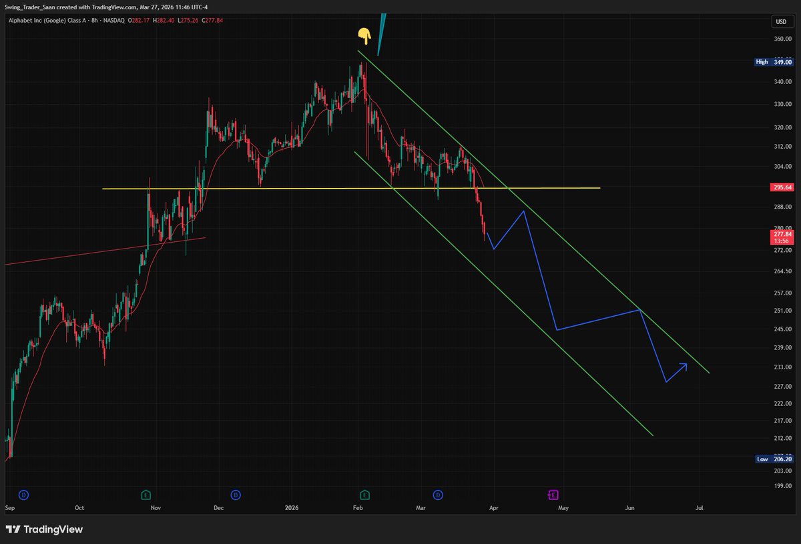Click the 233.00 price axis label
Viewport: 801px width, 544px height.
point(782,367)
